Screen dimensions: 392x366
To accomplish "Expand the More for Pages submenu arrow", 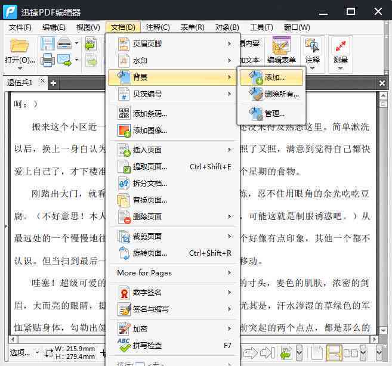I will click(x=230, y=272).
